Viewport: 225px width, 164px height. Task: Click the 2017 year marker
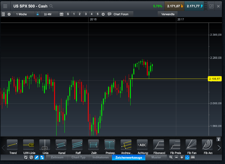tap(181, 19)
